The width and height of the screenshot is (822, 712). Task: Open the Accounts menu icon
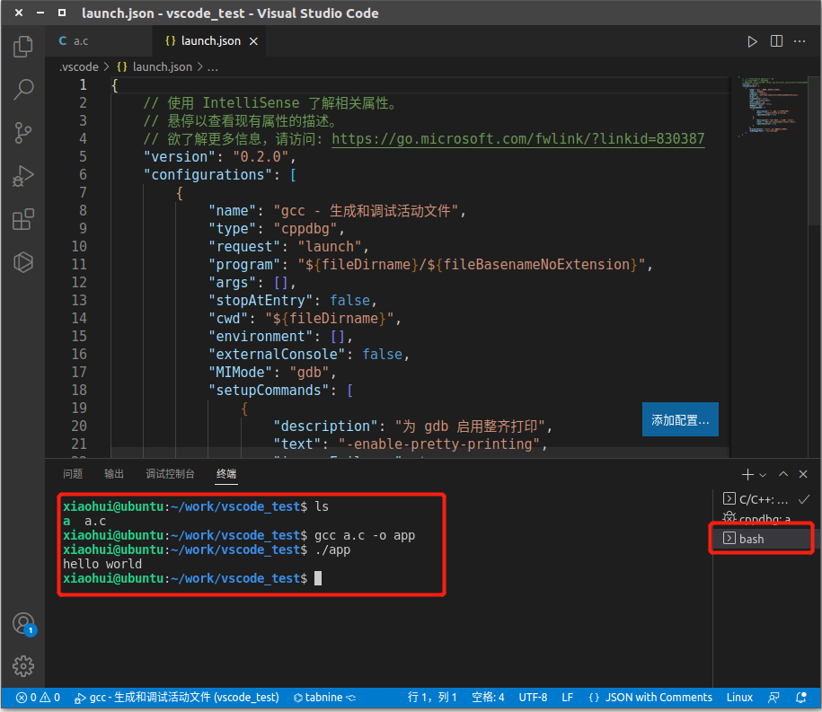tap(23, 624)
